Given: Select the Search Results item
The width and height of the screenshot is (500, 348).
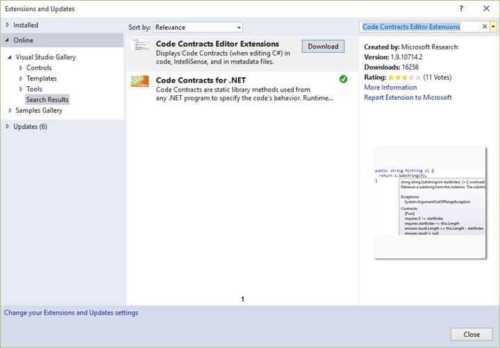Looking at the screenshot, I should point(47,99).
